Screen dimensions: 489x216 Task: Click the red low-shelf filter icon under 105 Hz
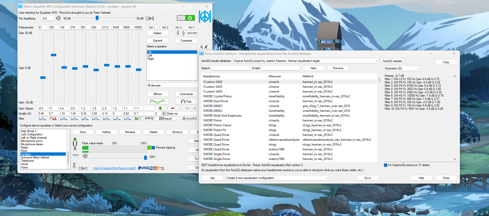coord(53,118)
